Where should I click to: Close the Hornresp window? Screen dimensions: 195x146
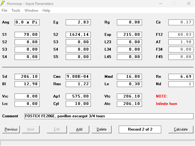point(189,3)
